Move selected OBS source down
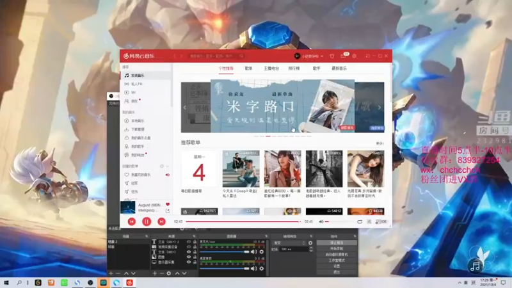The height and width of the screenshot is (288, 512). pos(184,273)
